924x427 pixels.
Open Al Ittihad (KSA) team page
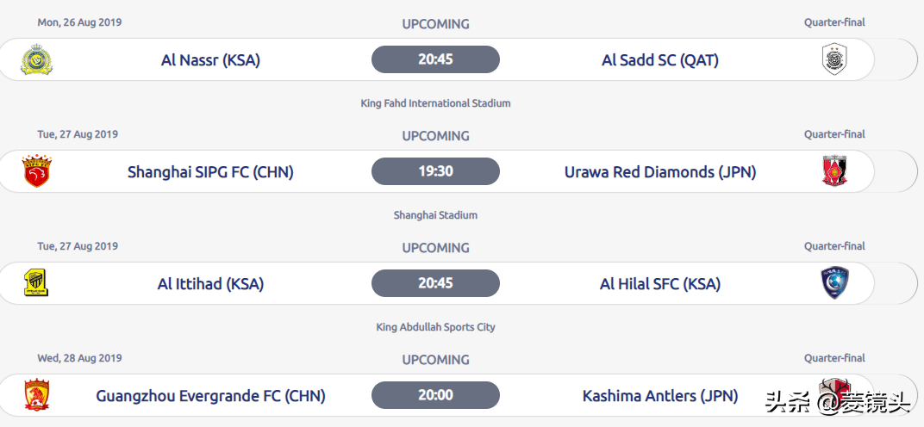click(210, 284)
